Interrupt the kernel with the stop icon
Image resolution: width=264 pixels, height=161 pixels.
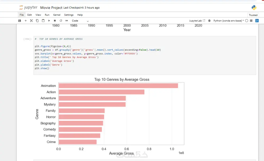tap(55, 21)
